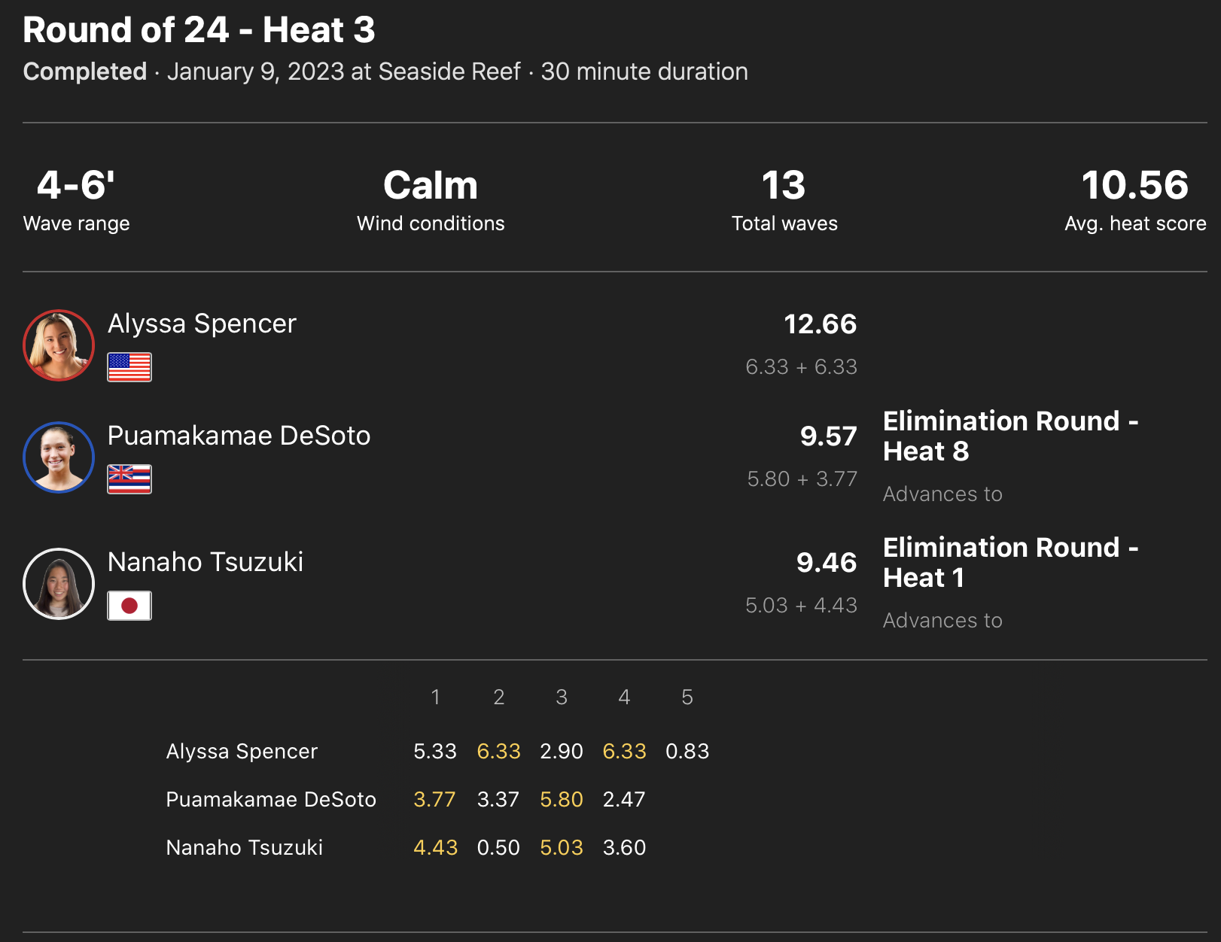Click the USA flag icon
The image size is (1221, 942).
129,367
